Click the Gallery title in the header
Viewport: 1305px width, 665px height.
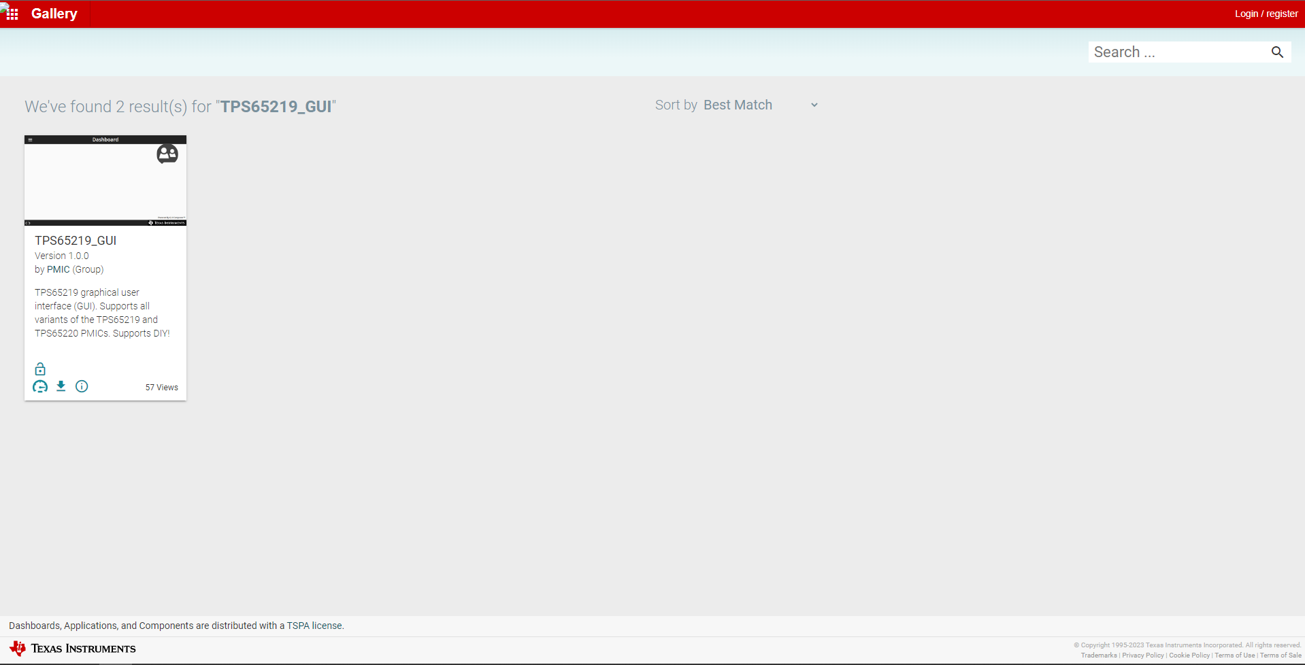54,14
